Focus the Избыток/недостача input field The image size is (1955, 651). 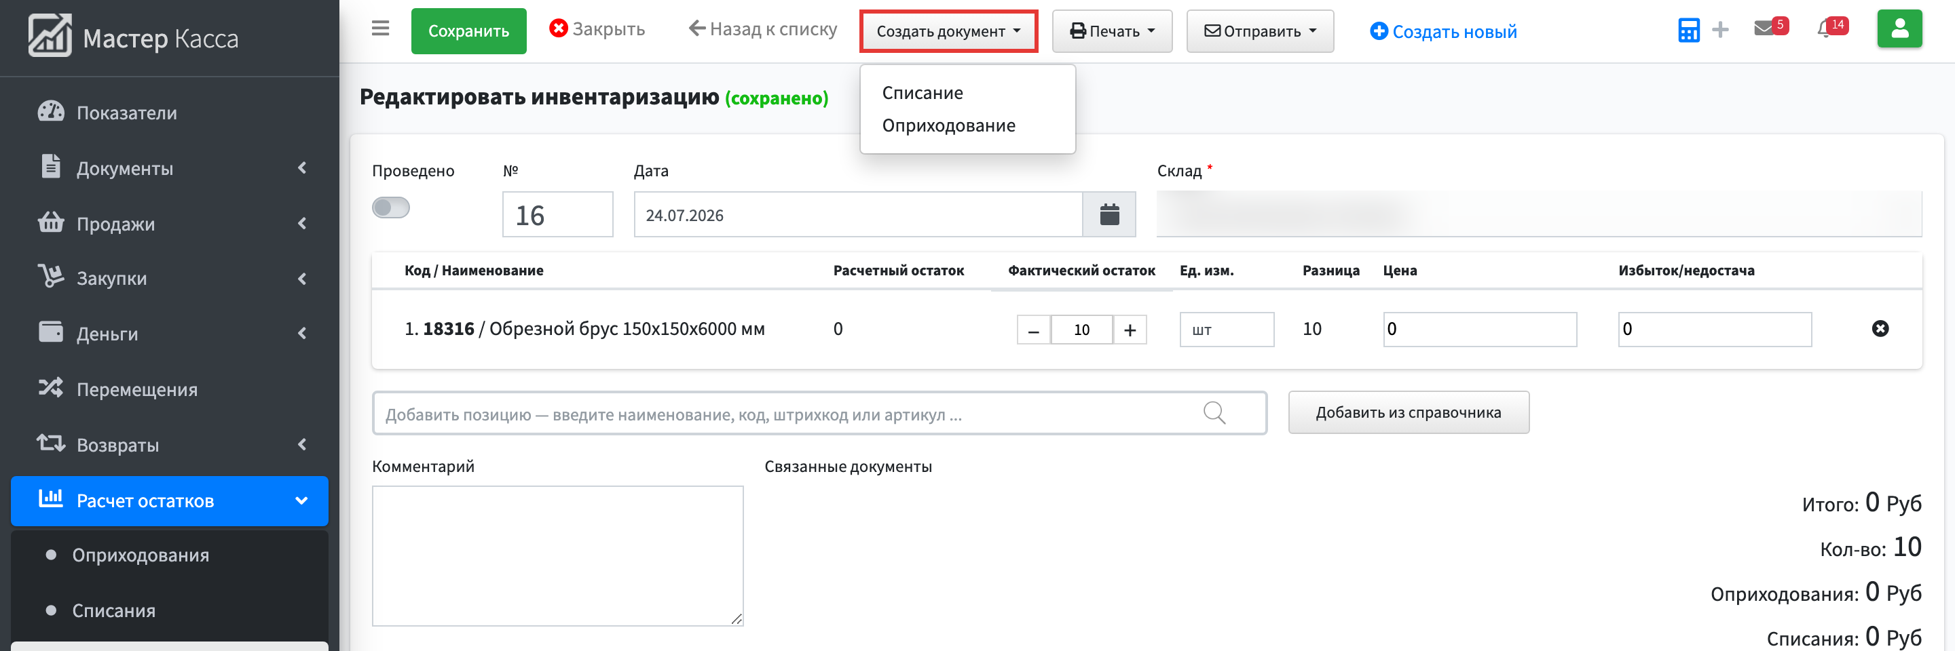tap(1715, 330)
